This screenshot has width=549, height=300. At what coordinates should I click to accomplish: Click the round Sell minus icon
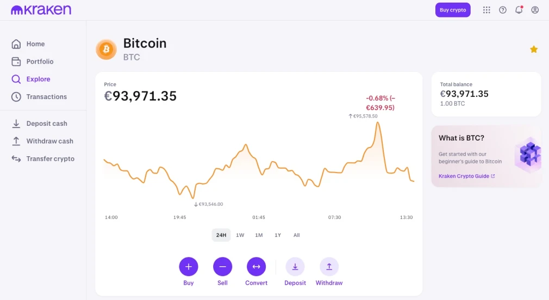click(222, 267)
